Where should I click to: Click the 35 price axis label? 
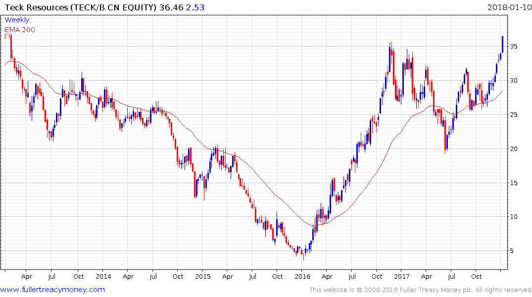coord(513,47)
